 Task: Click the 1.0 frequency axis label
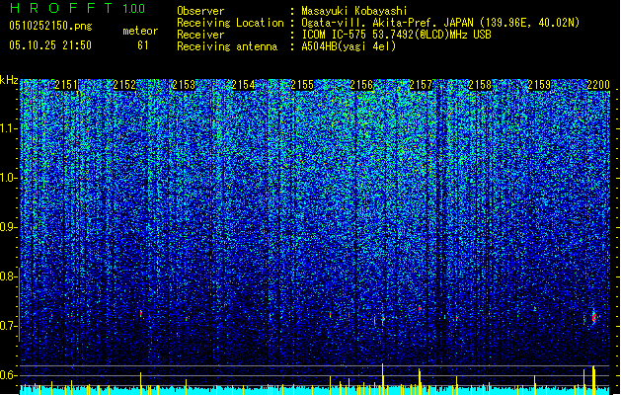(x=8, y=178)
